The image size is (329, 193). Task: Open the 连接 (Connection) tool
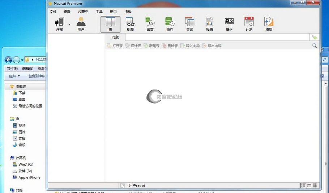coord(59,24)
